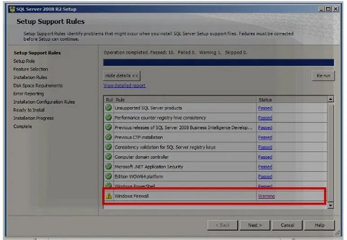Screen dimensions: 347x240
Task: Open Passed status for Previous releases of SQL Server
Action: [265, 128]
